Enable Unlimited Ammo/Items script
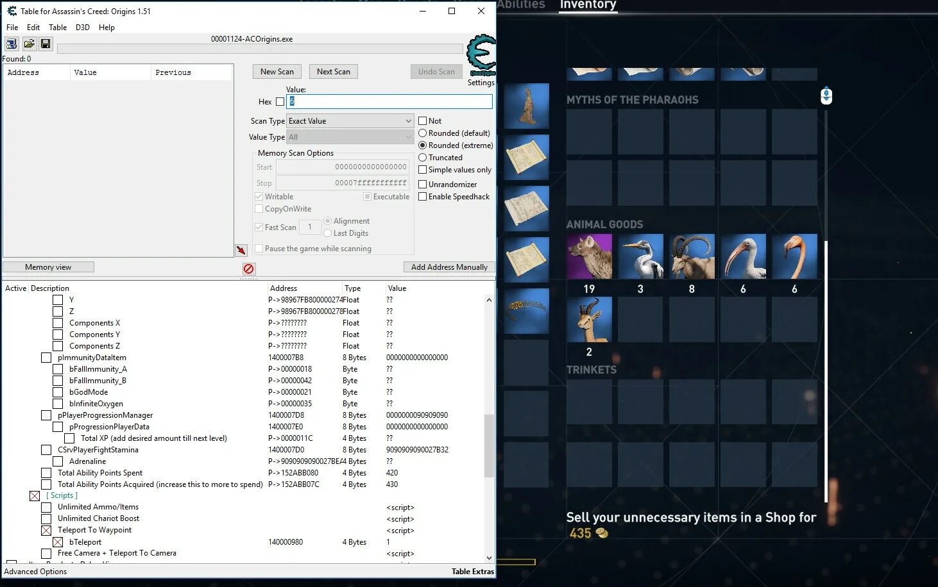938x587 pixels. point(46,508)
